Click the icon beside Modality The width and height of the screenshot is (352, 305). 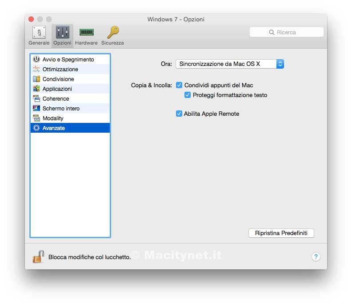pos(36,118)
